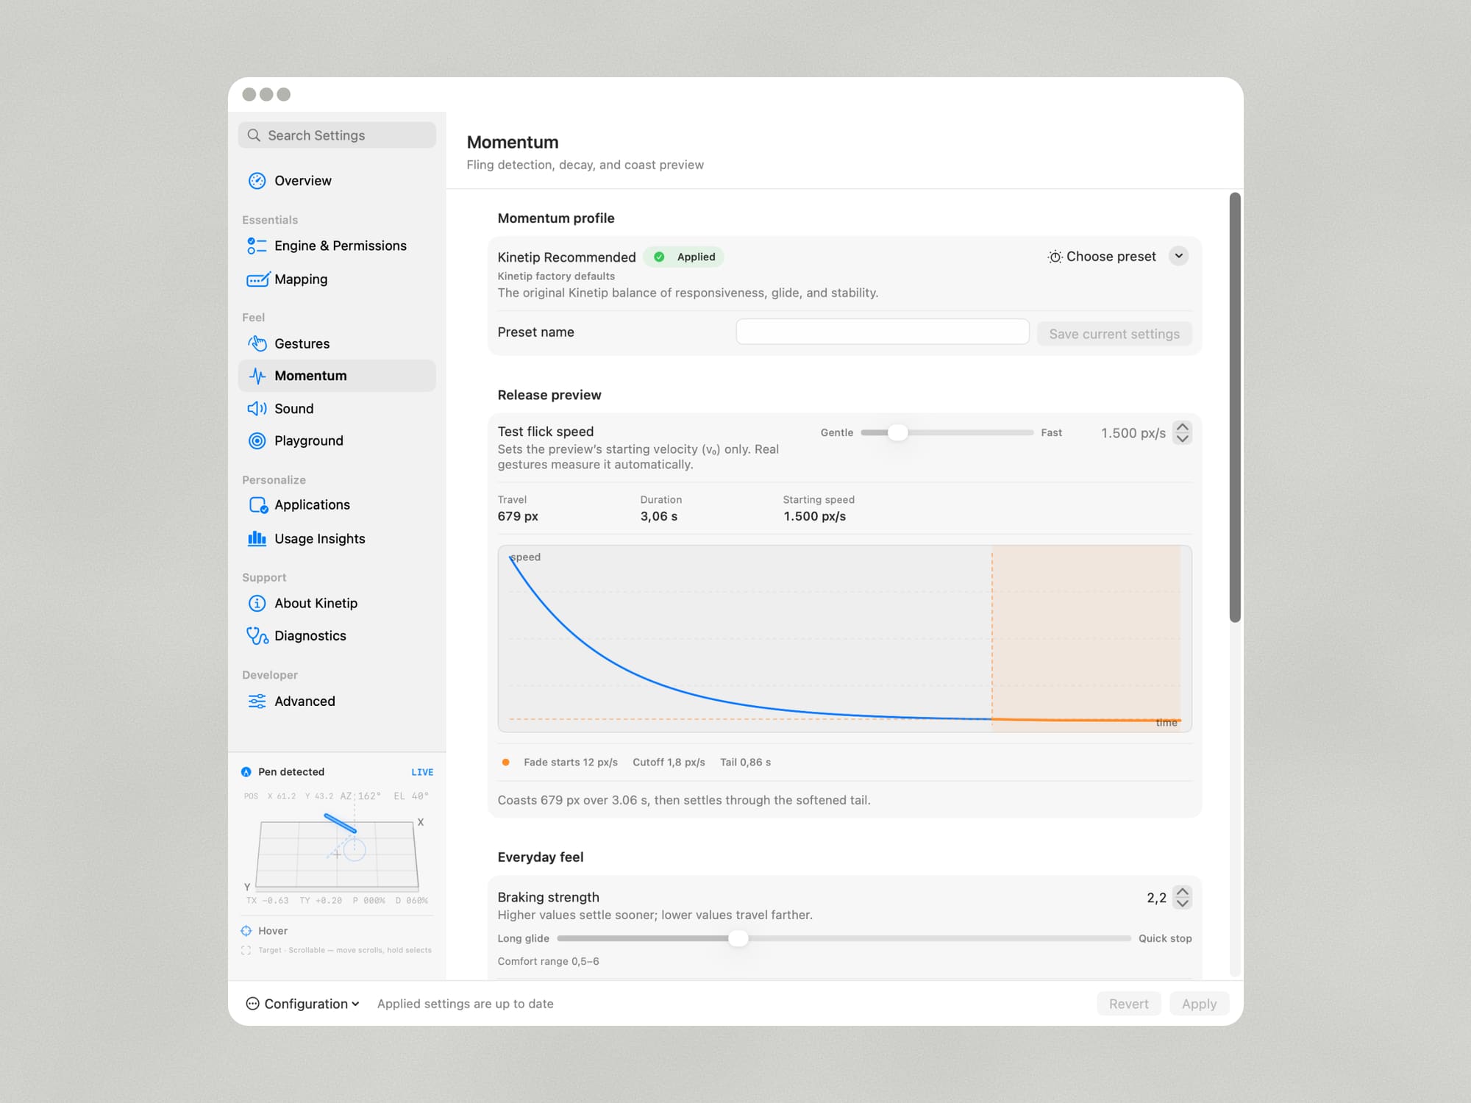Screen dimensions: 1471x1103
Task: Click the vertical scrollbar of settings pane
Action: (1235, 407)
